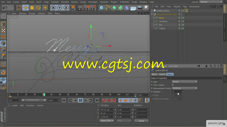
Task: Click Record Active Objects button
Action: (104, 100)
